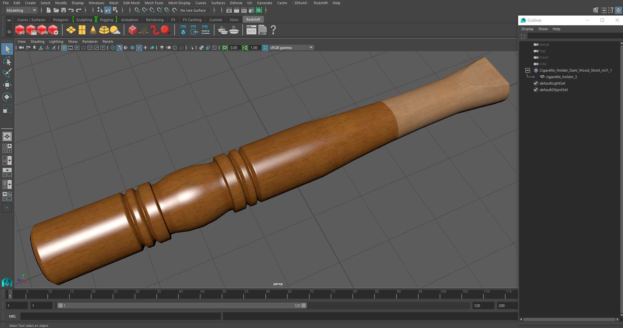The width and height of the screenshot is (623, 328).
Task: Open Redshift RenderView (RV) shelf icon
Action: click(20, 30)
